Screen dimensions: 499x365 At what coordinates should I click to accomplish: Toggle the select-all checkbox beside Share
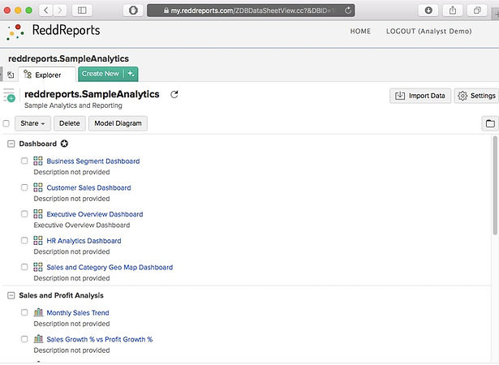(6, 123)
